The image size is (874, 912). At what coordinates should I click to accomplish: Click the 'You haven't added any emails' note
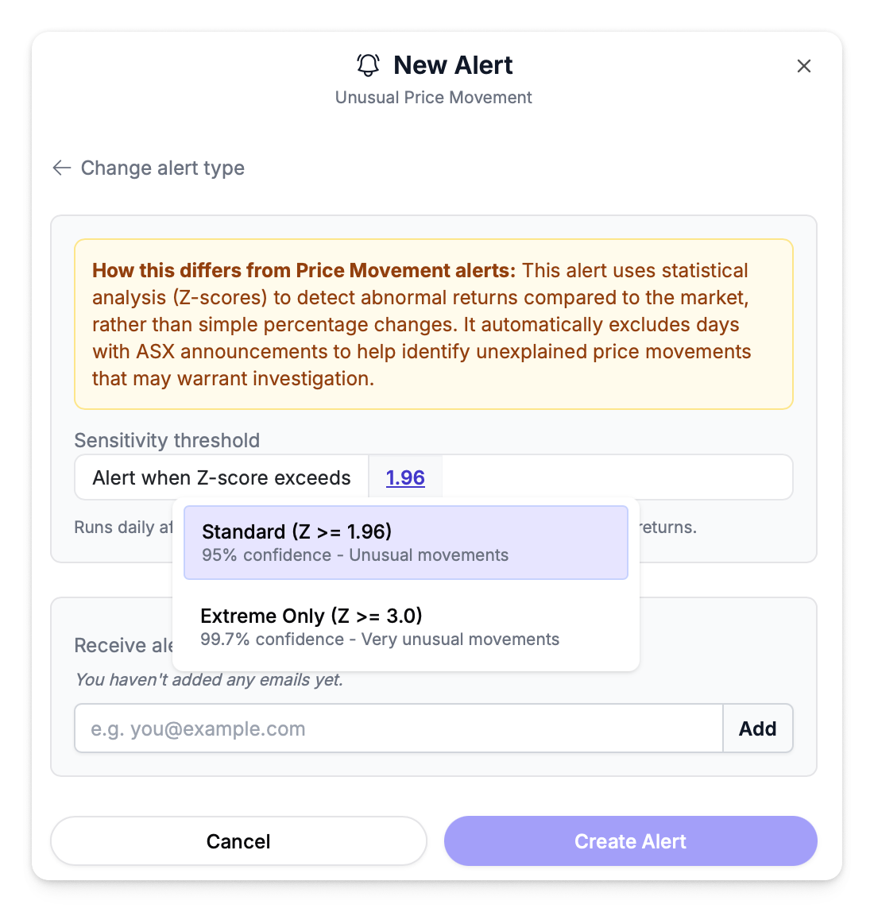pyautogui.click(x=209, y=680)
